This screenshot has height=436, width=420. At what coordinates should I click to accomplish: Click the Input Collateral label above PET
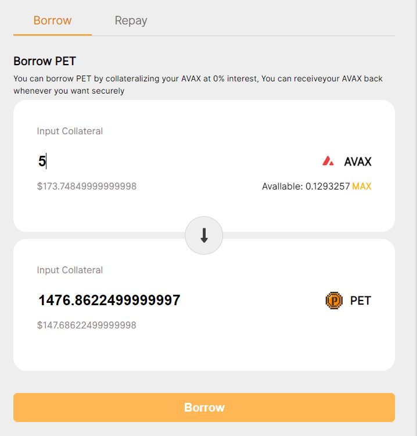pyautogui.click(x=70, y=270)
